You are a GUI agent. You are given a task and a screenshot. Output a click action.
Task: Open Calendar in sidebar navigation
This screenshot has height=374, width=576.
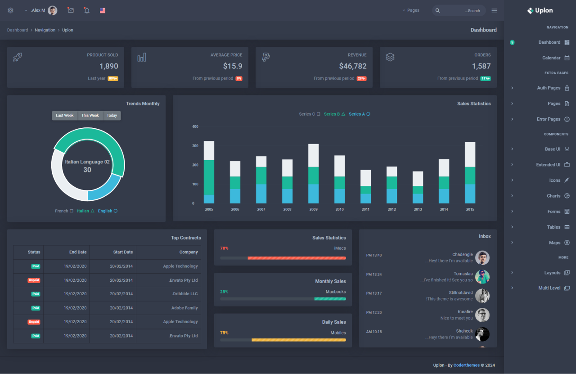(540, 58)
